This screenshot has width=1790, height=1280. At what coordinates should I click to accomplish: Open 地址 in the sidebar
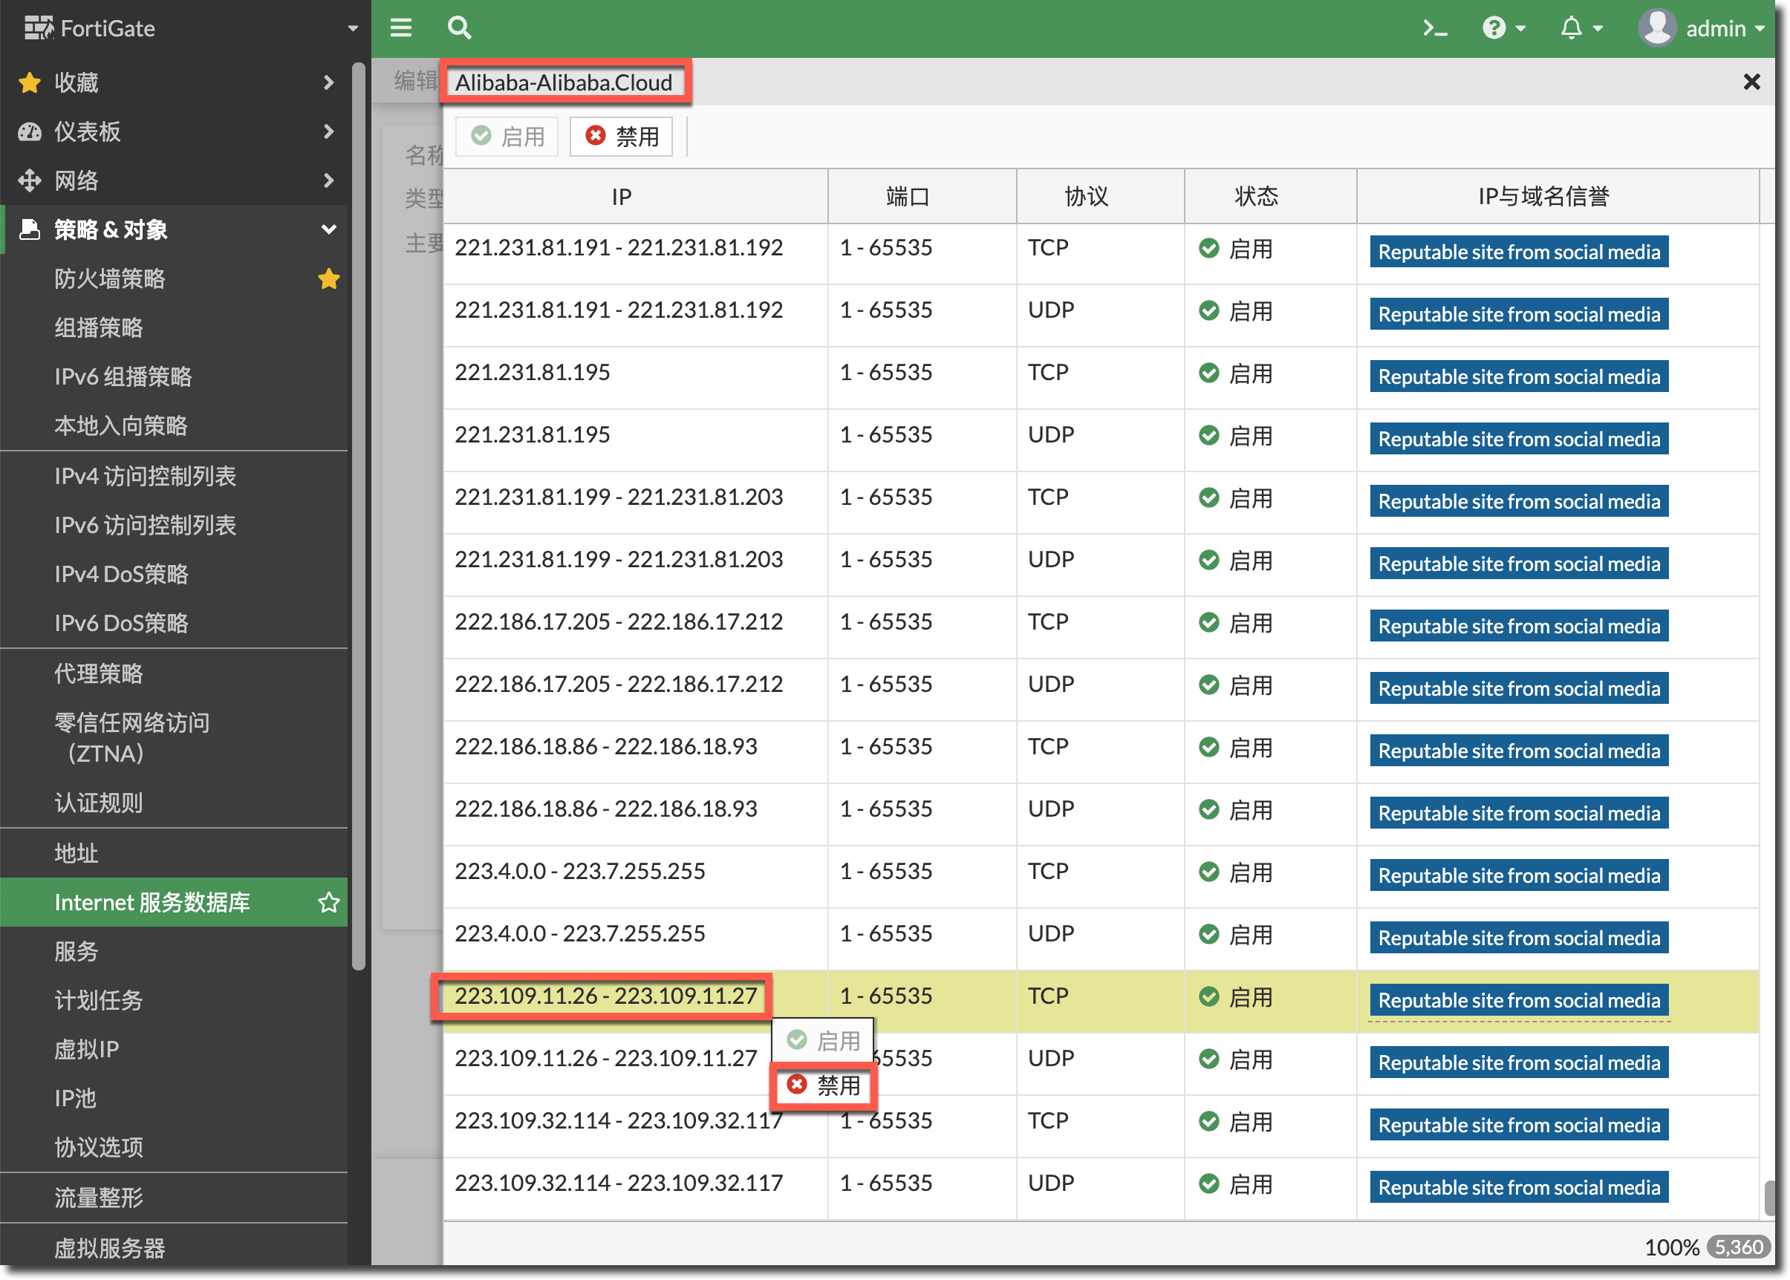77,853
